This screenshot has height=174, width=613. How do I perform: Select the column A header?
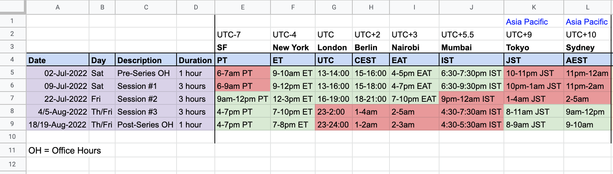[x=58, y=7]
